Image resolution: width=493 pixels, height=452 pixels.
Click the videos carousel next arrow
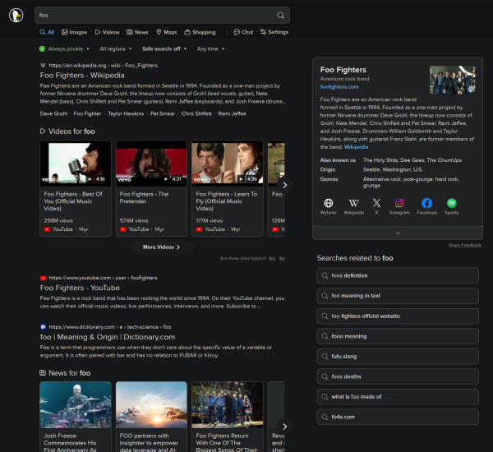[x=284, y=185]
